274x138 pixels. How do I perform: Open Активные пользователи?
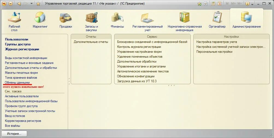tap(22, 96)
